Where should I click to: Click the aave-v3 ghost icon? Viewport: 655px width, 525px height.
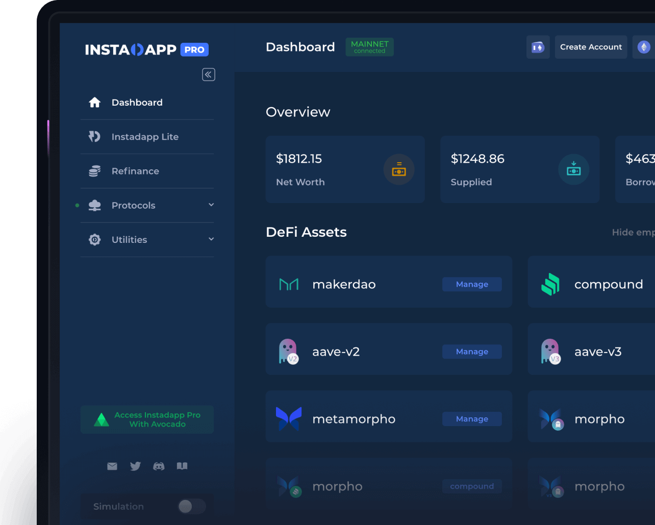click(550, 352)
